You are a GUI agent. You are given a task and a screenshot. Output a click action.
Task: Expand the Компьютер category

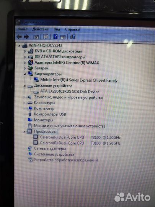(x=24, y=108)
